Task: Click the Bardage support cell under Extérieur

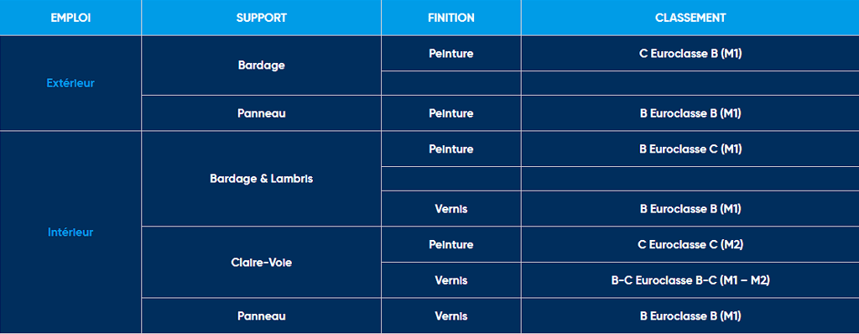Action: (262, 65)
